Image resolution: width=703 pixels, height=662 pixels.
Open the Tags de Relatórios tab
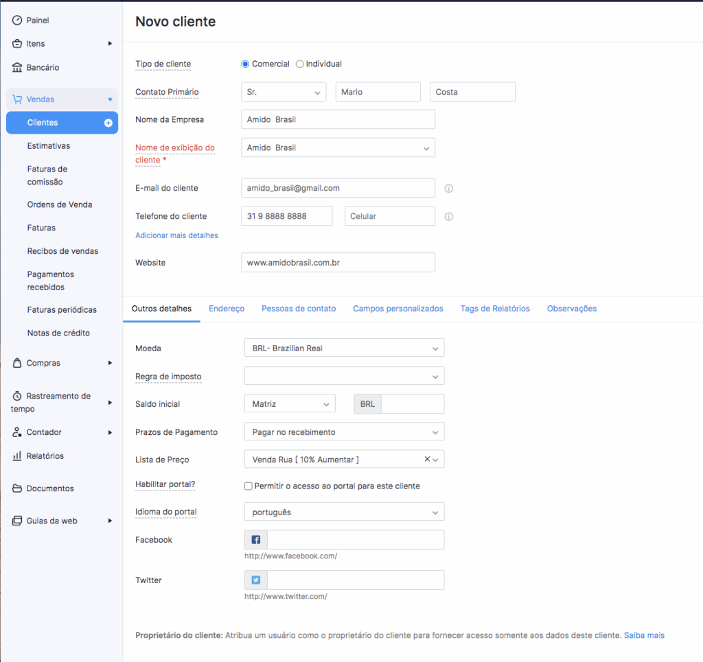tap(495, 309)
